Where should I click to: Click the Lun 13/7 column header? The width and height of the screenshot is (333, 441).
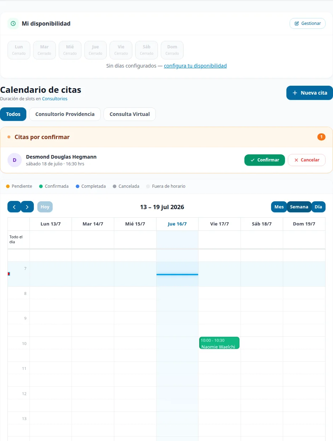51,224
